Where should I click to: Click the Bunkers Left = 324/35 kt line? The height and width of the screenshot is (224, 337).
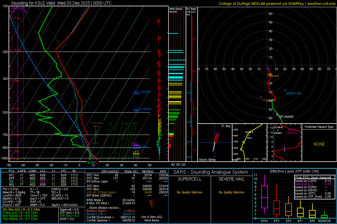(111, 214)
